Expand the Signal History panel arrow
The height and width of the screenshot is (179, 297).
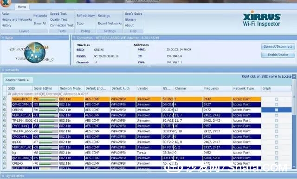point(3,176)
